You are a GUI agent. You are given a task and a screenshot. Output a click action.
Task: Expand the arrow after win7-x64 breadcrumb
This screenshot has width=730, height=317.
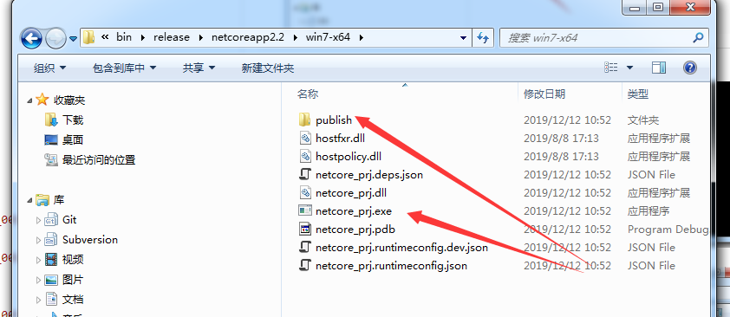click(x=361, y=37)
